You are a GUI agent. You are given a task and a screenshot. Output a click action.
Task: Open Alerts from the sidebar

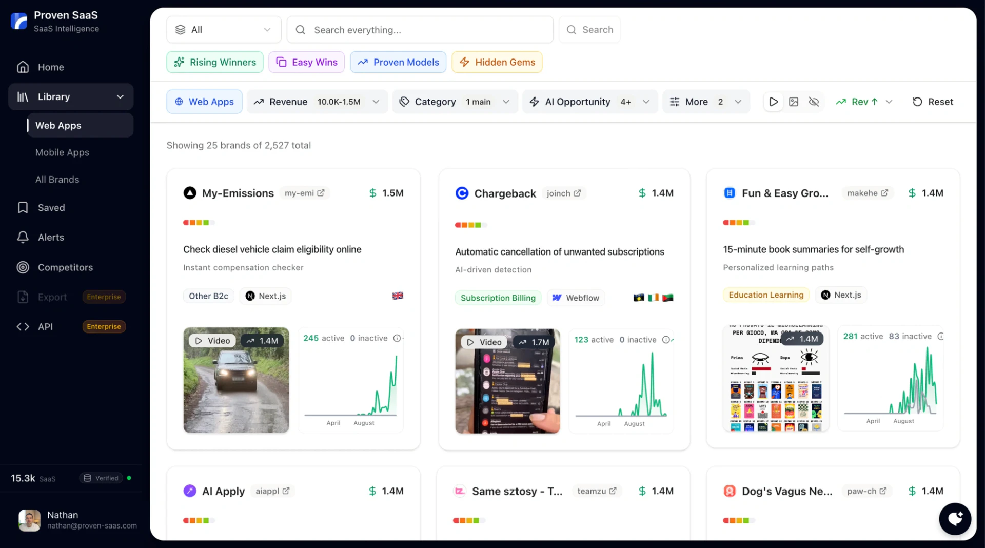click(x=51, y=237)
